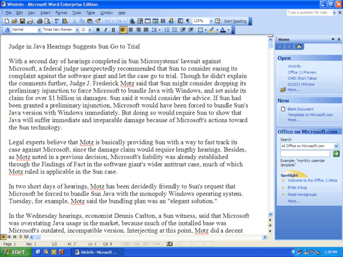Click the Paste clipboard icon
The width and height of the screenshot is (343, 257).
[x=90, y=21]
